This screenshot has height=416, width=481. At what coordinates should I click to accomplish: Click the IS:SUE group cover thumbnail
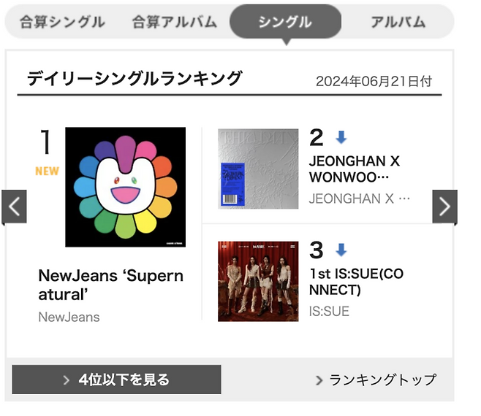pos(258,281)
